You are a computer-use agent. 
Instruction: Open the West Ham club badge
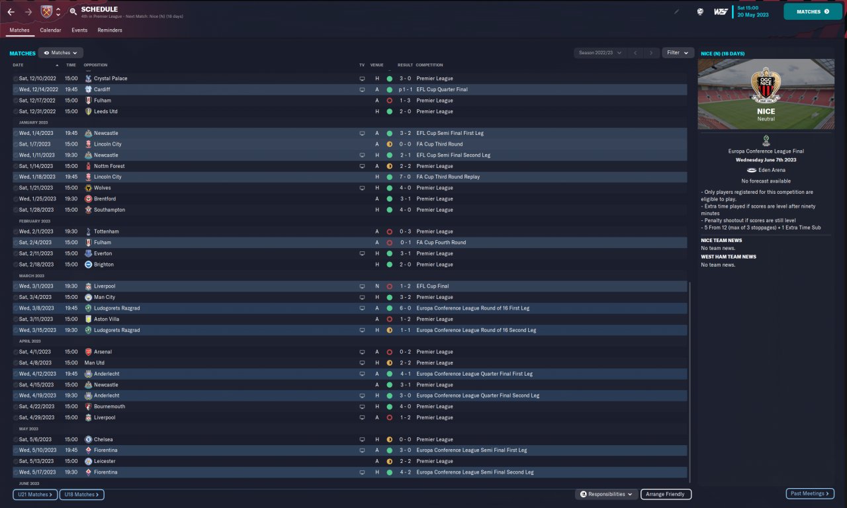46,12
